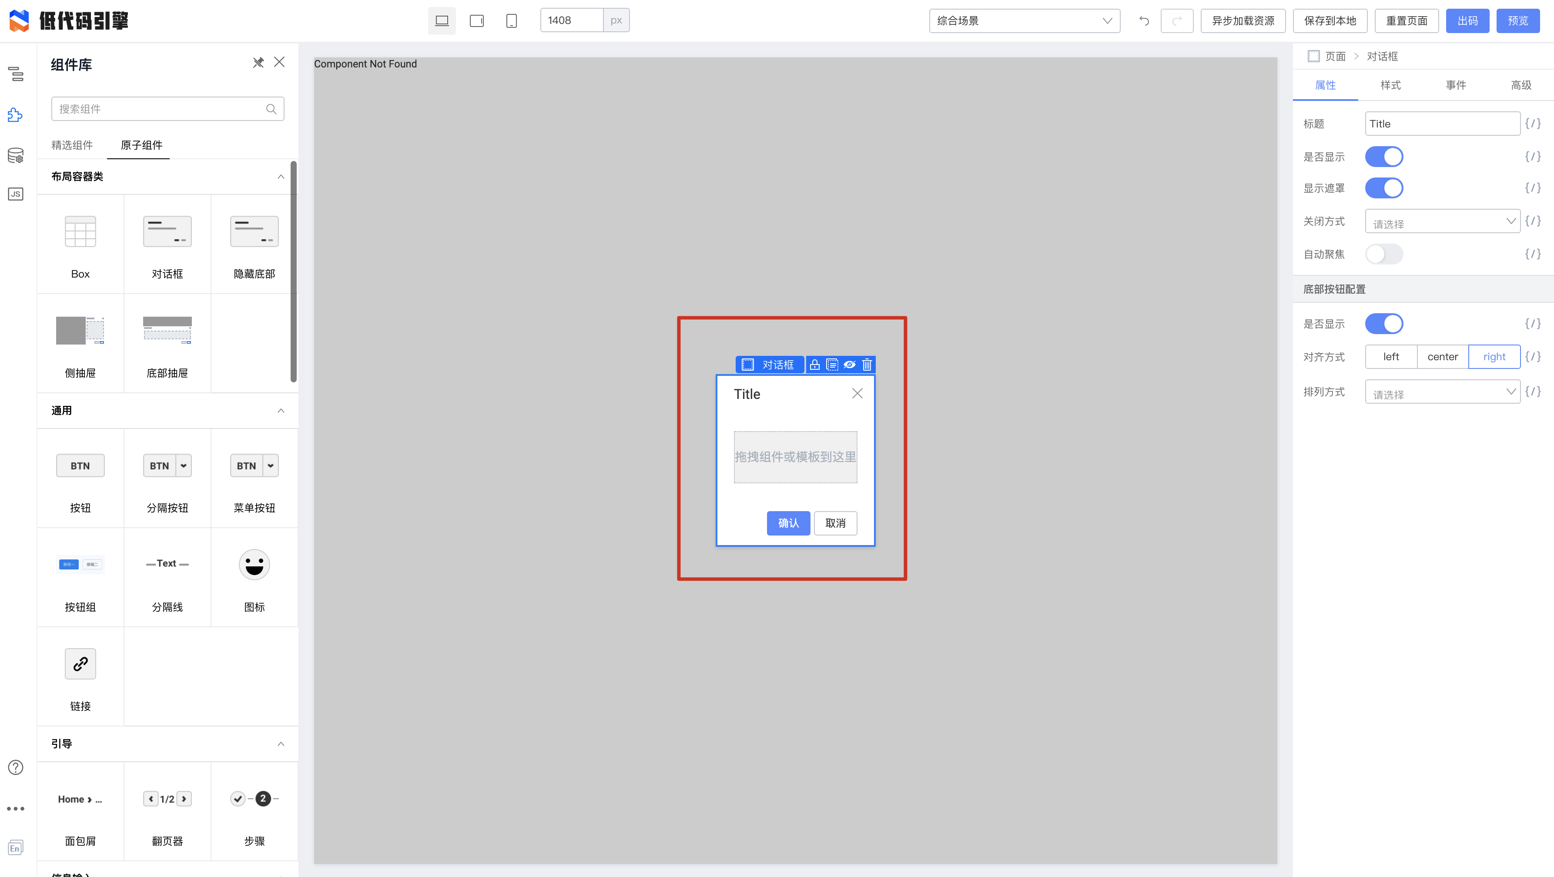Select the 底部抽屉 component

(x=167, y=343)
